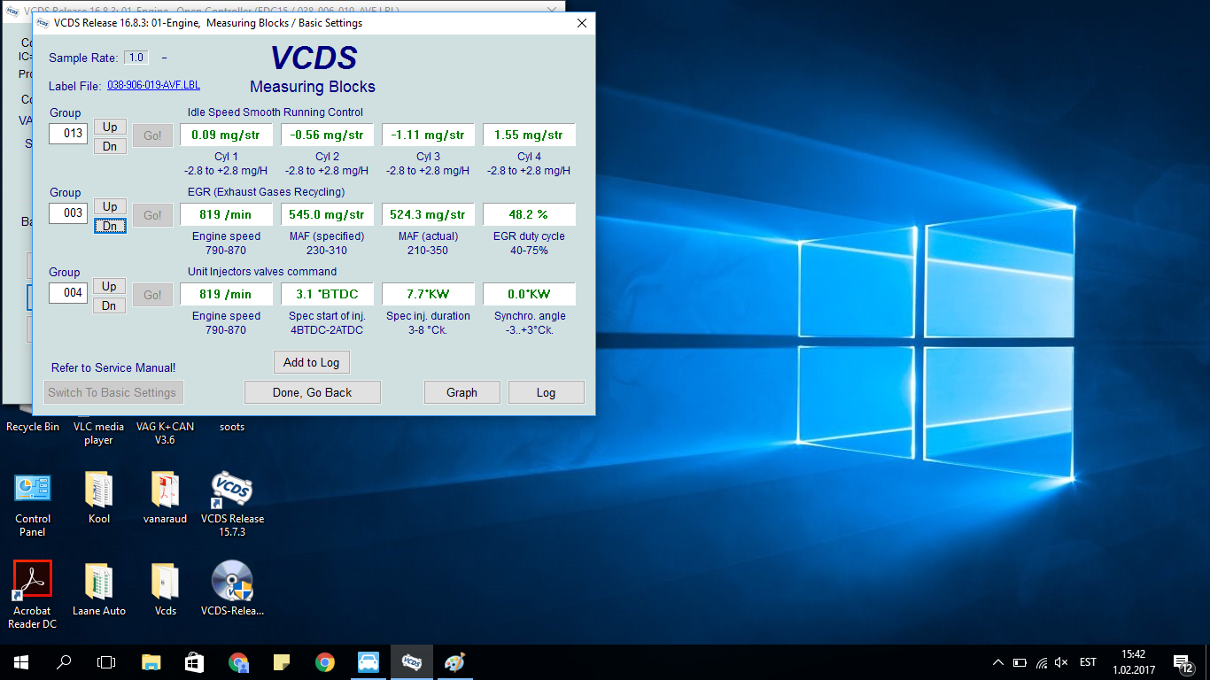
Task: Open Sticky Notes from the taskbar
Action: tap(281, 661)
